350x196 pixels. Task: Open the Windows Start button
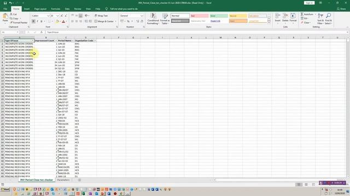(x=5, y=189)
